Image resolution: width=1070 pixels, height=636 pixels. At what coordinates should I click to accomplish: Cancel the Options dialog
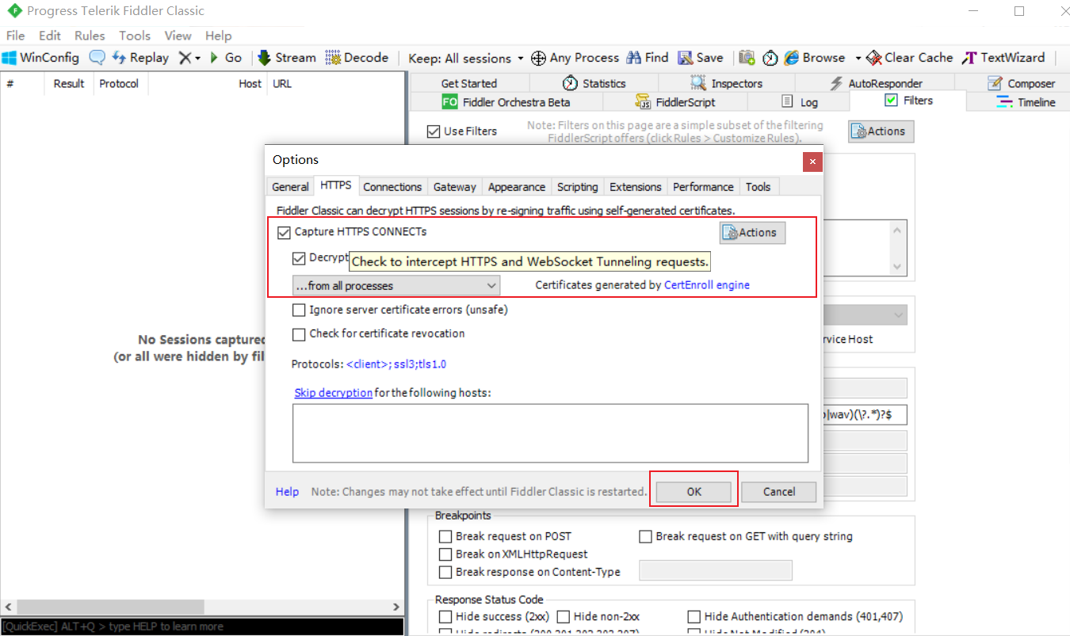(779, 492)
